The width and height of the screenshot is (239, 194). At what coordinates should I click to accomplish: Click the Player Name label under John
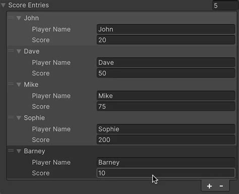point(51,29)
